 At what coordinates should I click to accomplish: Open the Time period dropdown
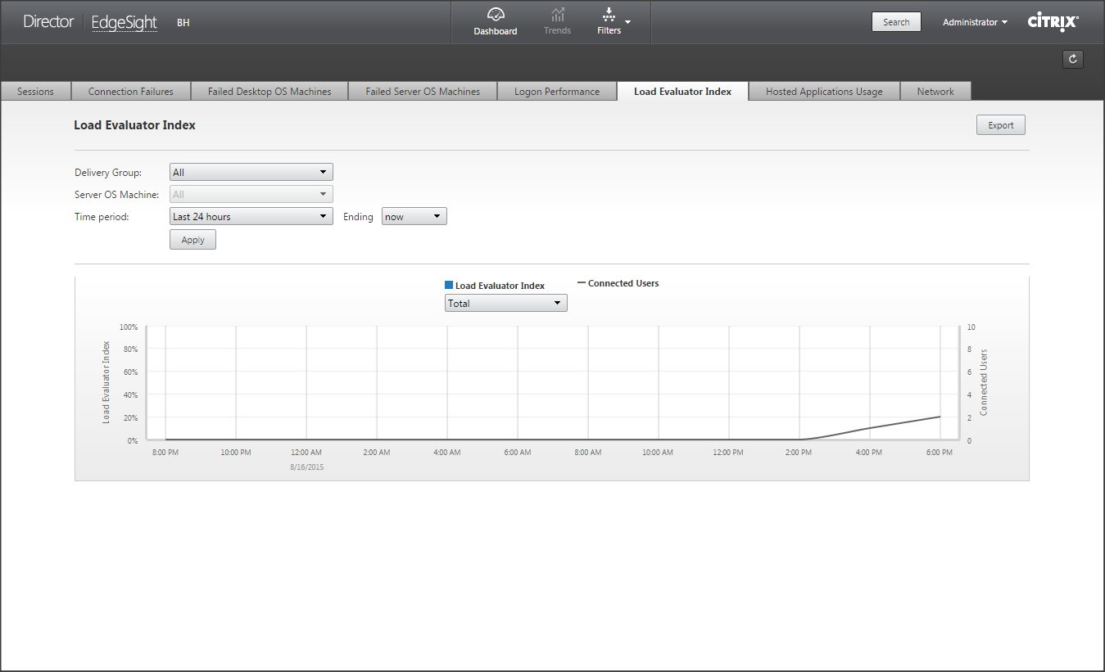251,217
